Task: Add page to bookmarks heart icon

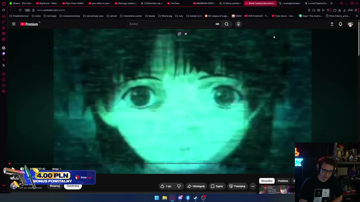Action: point(328,10)
